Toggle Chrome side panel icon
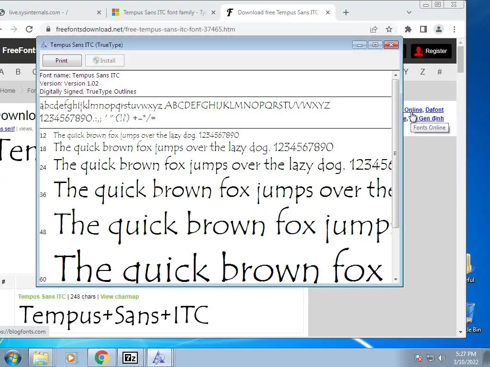The image size is (490, 367). (423, 29)
